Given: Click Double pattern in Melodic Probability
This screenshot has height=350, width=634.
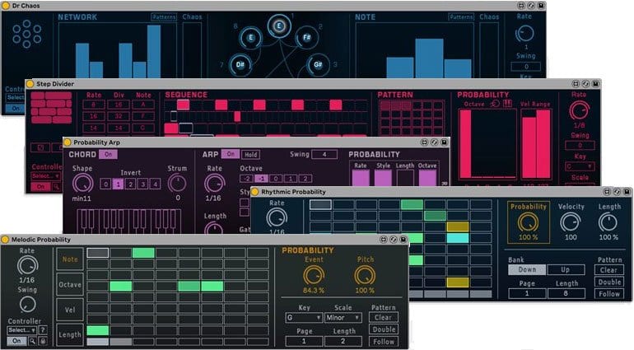Looking at the screenshot, I should pyautogui.click(x=384, y=329).
